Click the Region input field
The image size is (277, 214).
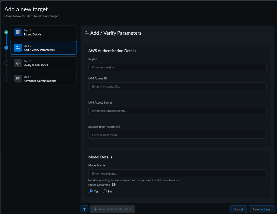point(177,67)
